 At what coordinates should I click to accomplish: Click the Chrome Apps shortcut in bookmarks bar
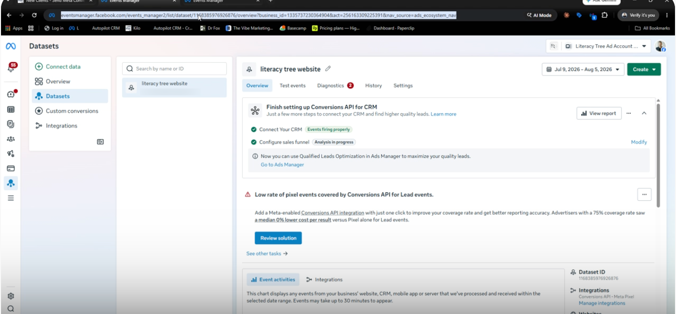pyautogui.click(x=14, y=28)
